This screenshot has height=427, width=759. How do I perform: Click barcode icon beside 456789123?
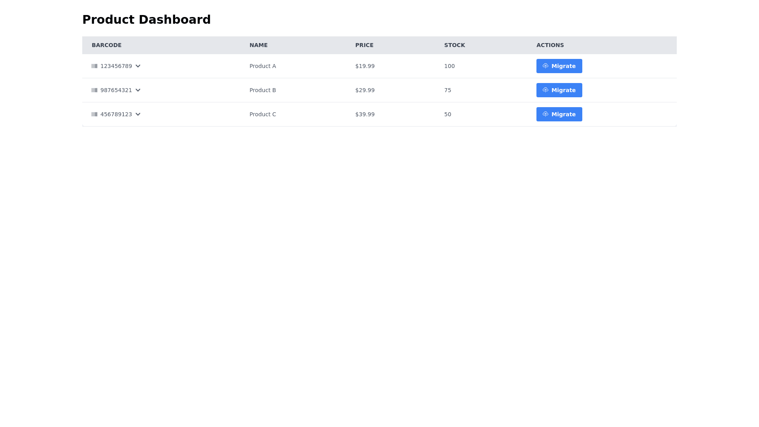click(x=94, y=114)
